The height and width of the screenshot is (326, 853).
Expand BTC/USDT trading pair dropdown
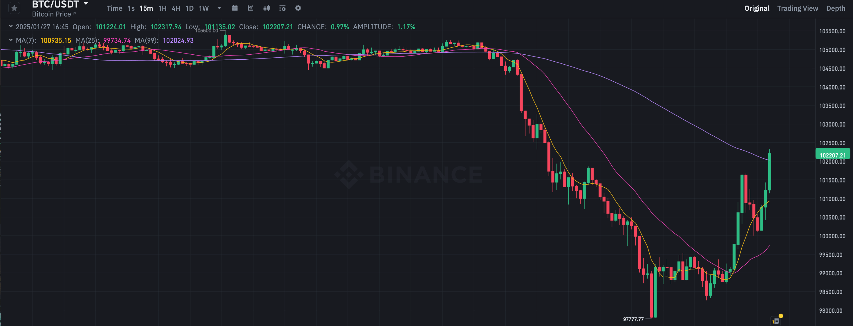(86, 4)
